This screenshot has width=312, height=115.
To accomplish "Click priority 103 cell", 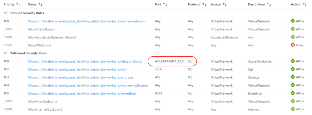I will [6, 77].
